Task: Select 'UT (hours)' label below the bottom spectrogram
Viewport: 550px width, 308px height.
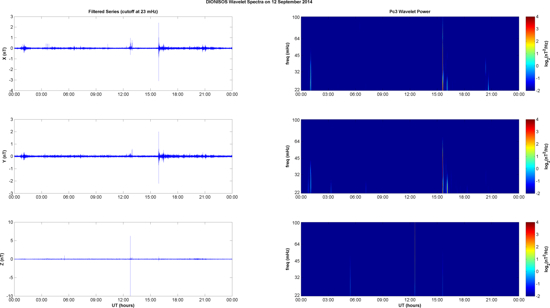Action: pos(410,305)
